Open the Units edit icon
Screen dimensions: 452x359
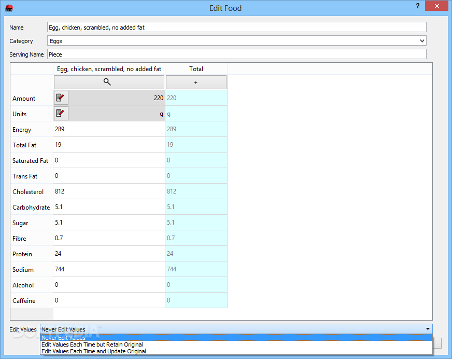click(61, 114)
